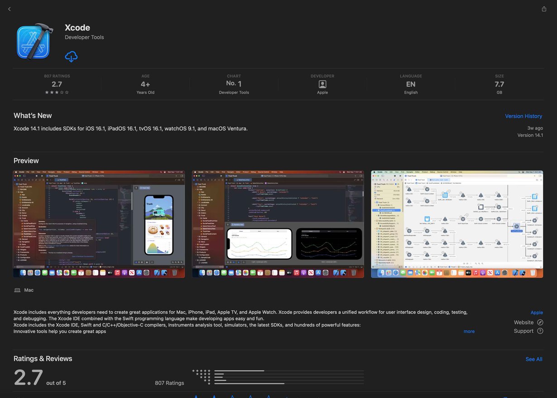557x398 pixels.
Task: Open Support via the question mark icon
Action: 539,331
